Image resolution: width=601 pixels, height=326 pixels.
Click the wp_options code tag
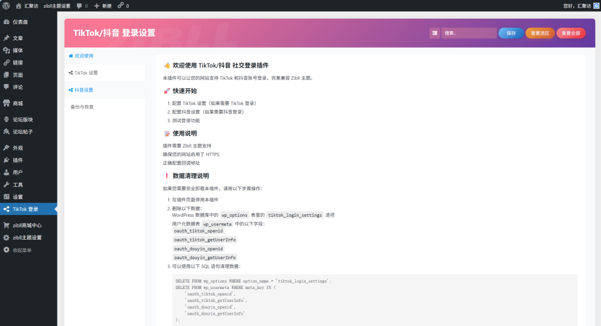click(235, 215)
